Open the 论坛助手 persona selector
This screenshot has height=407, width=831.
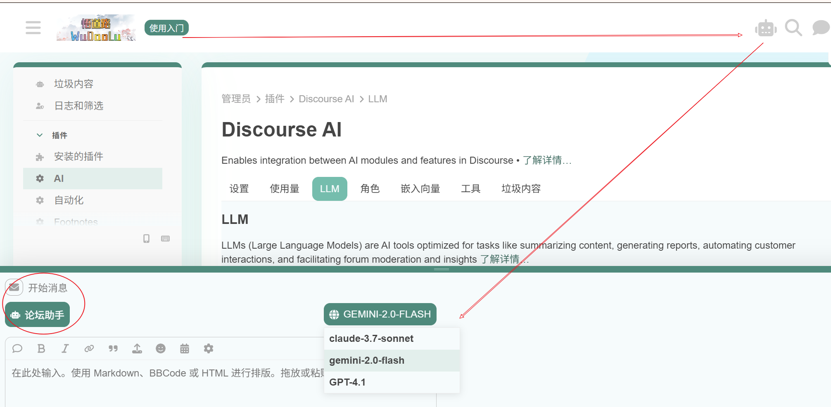pos(38,315)
